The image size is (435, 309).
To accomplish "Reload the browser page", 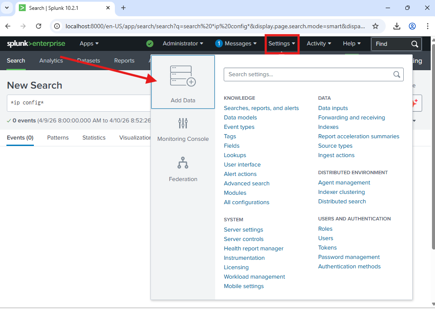I will click(x=39, y=26).
